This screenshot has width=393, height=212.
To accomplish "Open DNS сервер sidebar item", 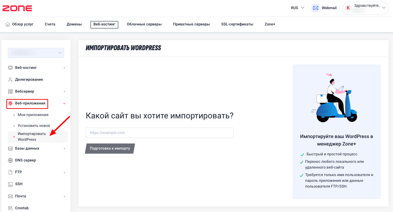I will click(x=25, y=160).
